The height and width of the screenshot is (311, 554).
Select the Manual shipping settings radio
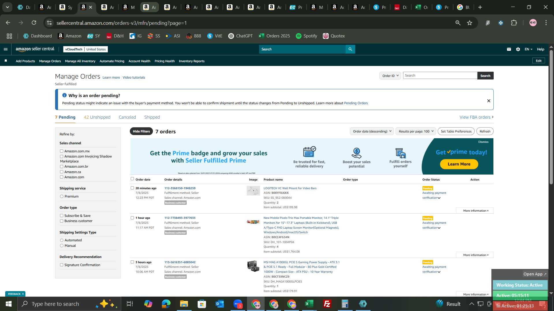61,246
